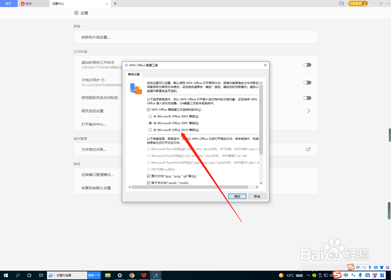The image size is (391, 280).
Task: Switch to the 首页 tab
Action: [x=8, y=4]
